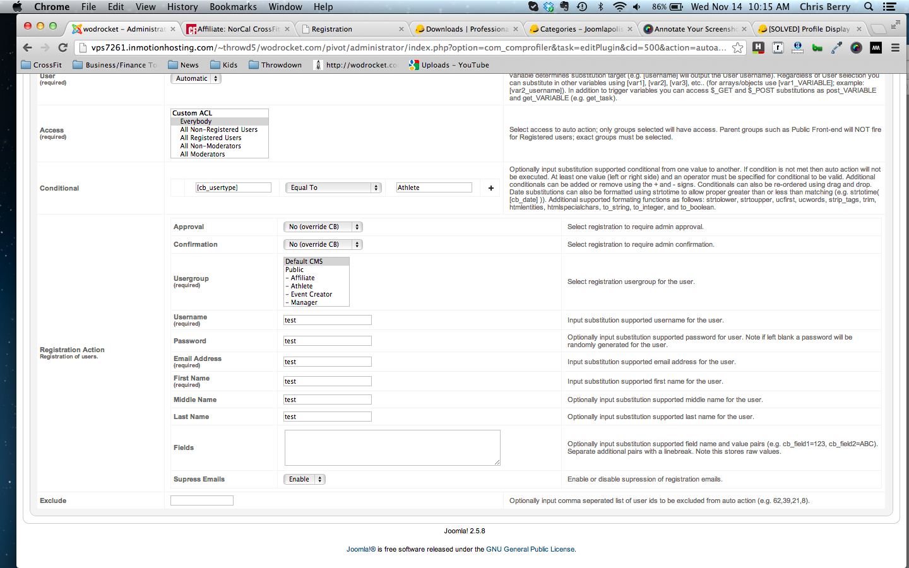Click the '[cb_usertype]' conditional field

tap(234, 187)
